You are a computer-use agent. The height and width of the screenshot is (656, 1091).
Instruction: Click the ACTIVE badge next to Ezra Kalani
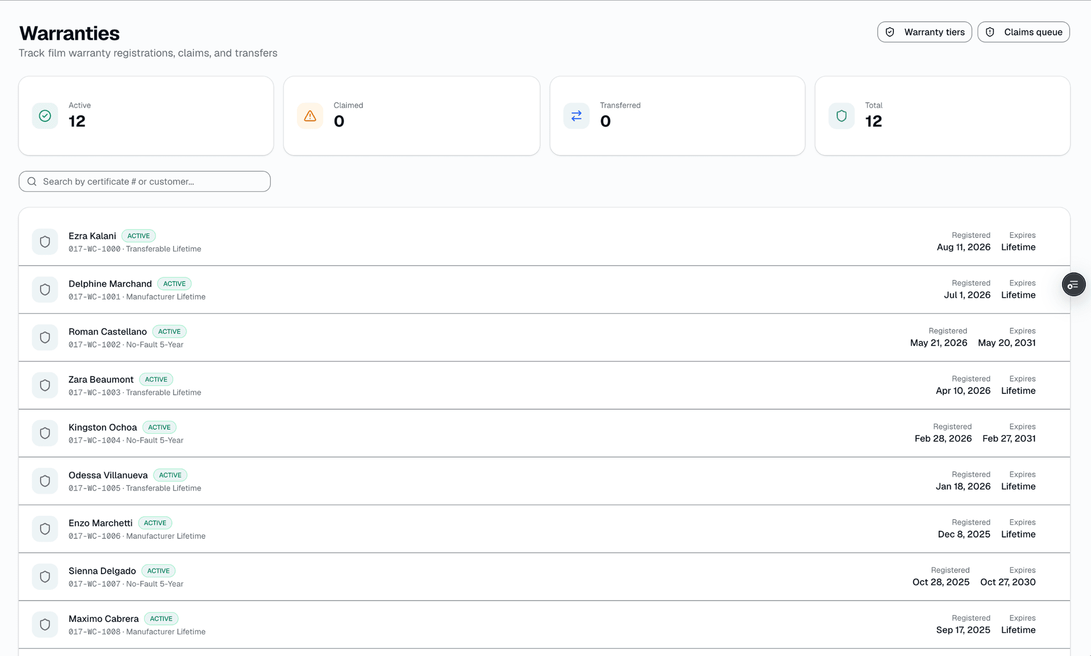[139, 236]
